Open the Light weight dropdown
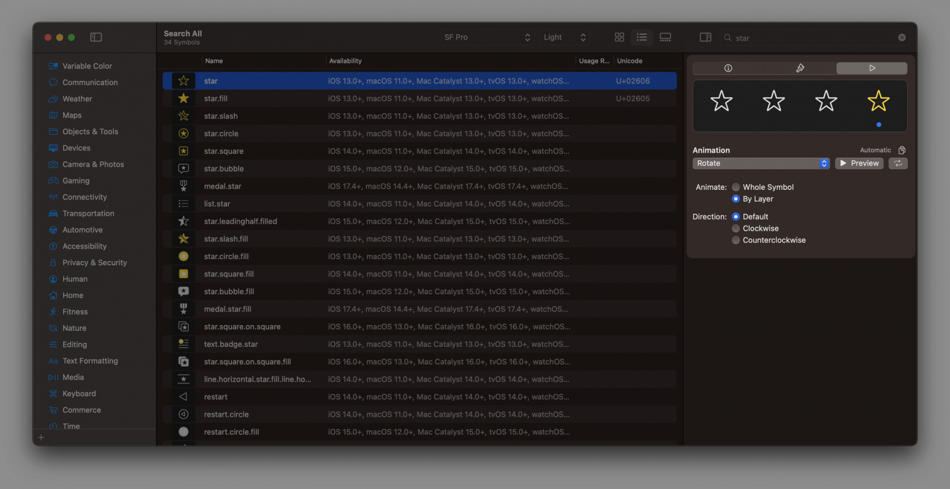Screen dimensions: 950x489 [564, 37]
